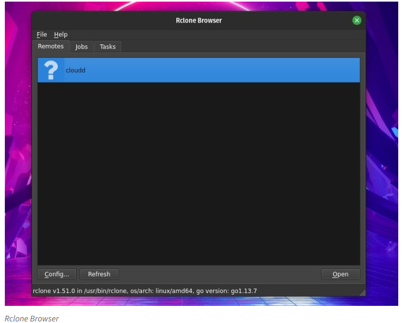Open the File menu

(42, 34)
